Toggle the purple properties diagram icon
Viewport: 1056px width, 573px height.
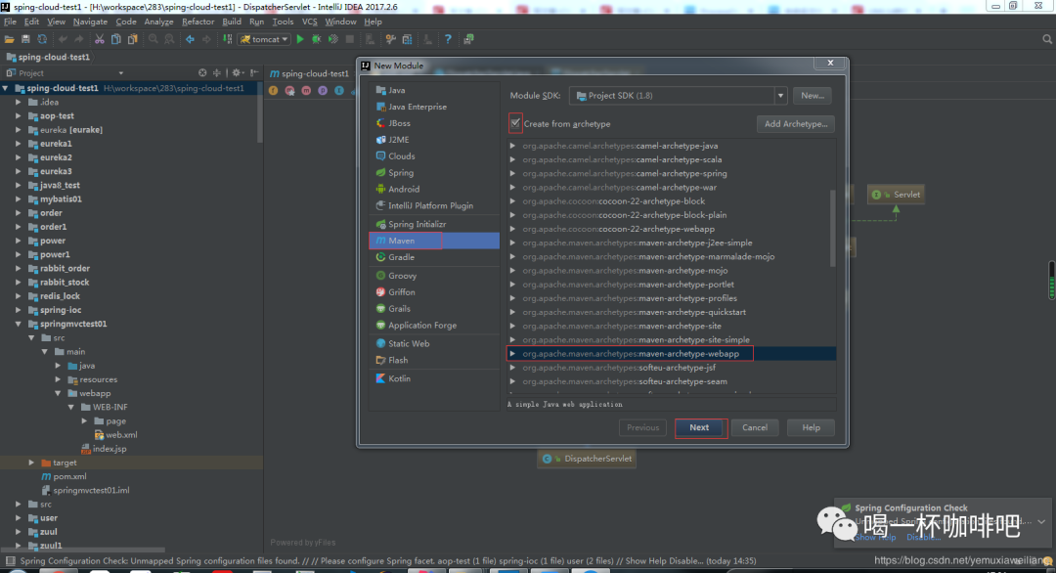tap(323, 90)
